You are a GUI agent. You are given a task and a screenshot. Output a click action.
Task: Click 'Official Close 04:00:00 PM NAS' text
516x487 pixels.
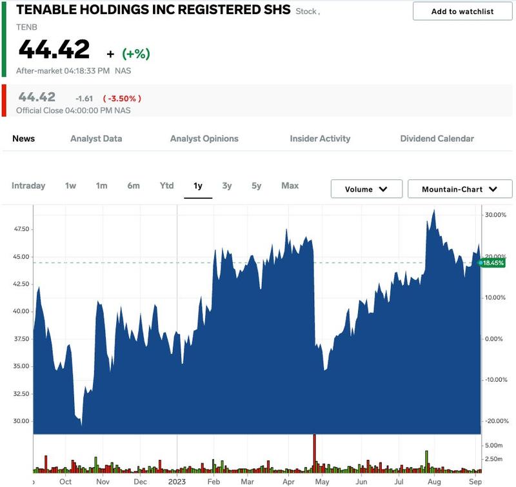[74, 110]
